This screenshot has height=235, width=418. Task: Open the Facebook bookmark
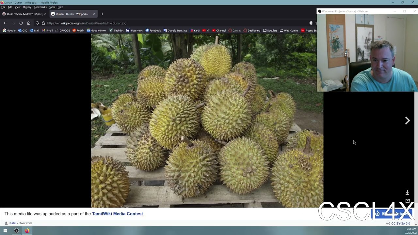coord(153,31)
